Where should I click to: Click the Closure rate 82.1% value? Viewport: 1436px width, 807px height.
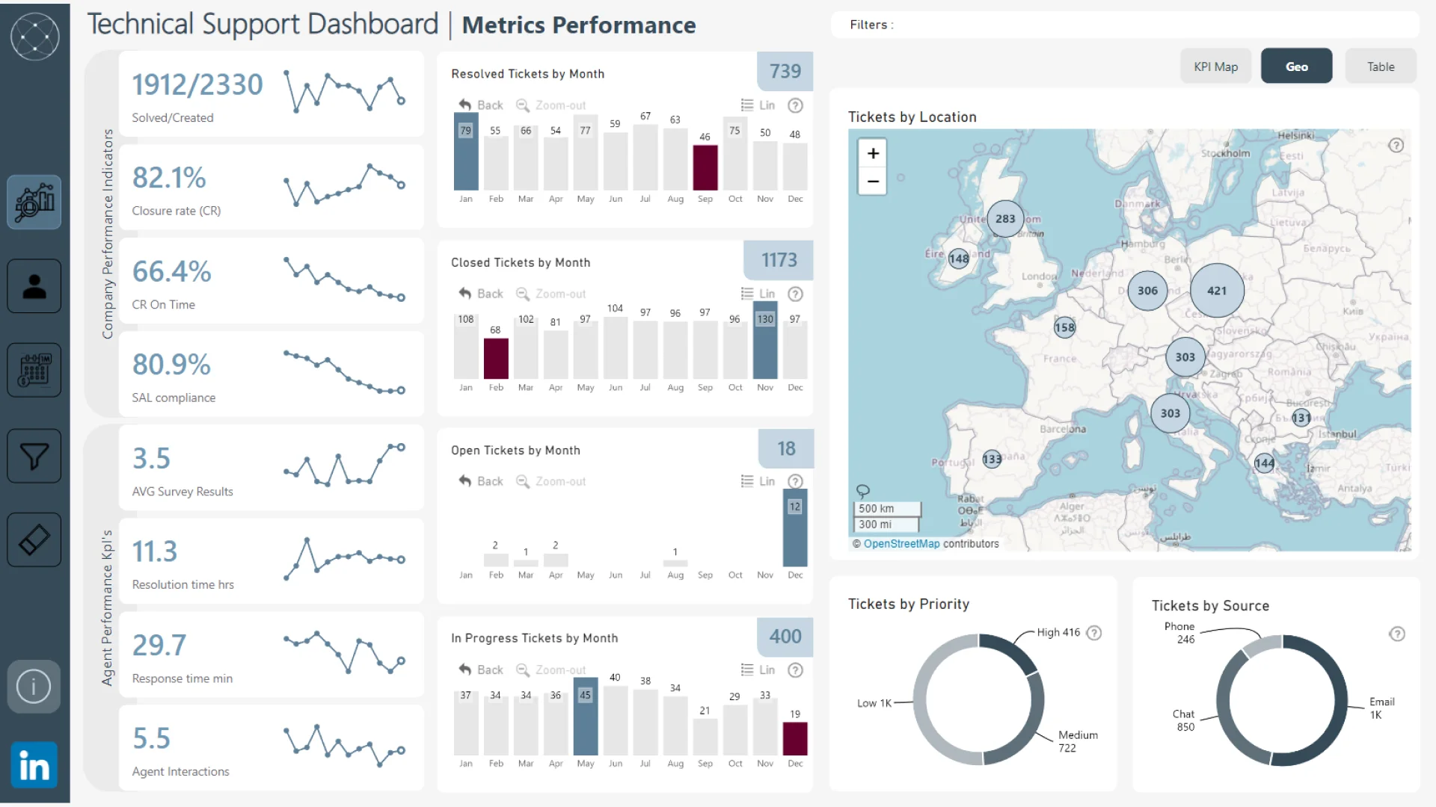169,178
